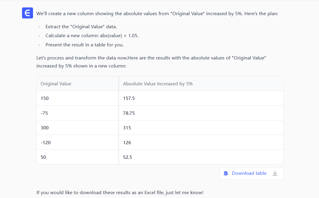Click the cell containing 150

(x=45, y=98)
